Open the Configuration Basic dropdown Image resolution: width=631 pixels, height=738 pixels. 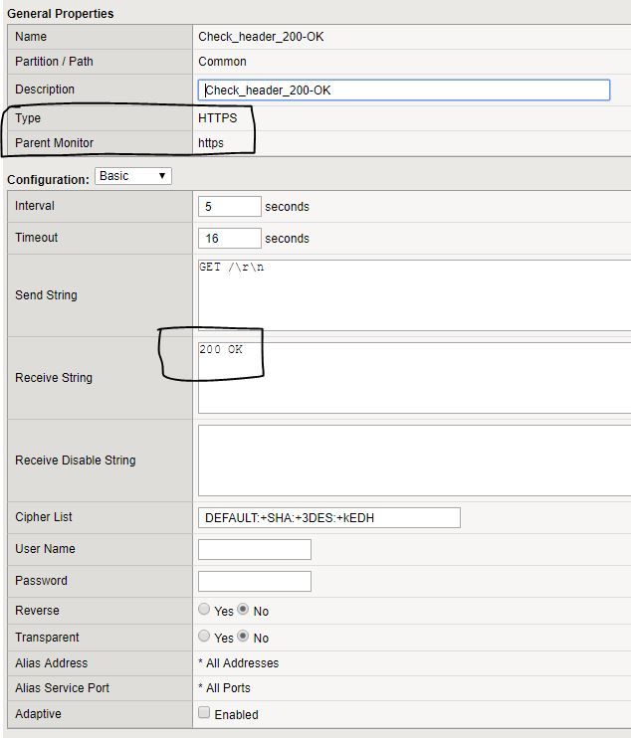133,176
